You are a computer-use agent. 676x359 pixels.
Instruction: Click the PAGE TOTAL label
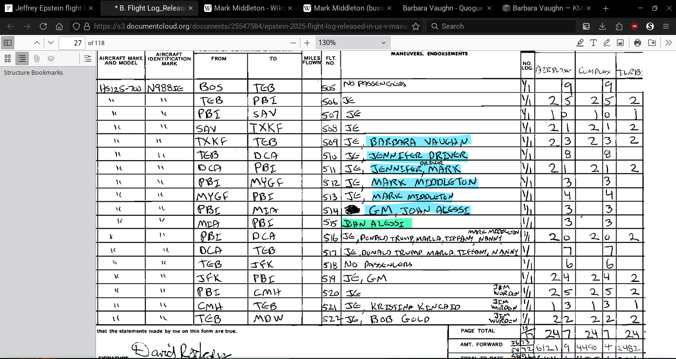[477, 331]
